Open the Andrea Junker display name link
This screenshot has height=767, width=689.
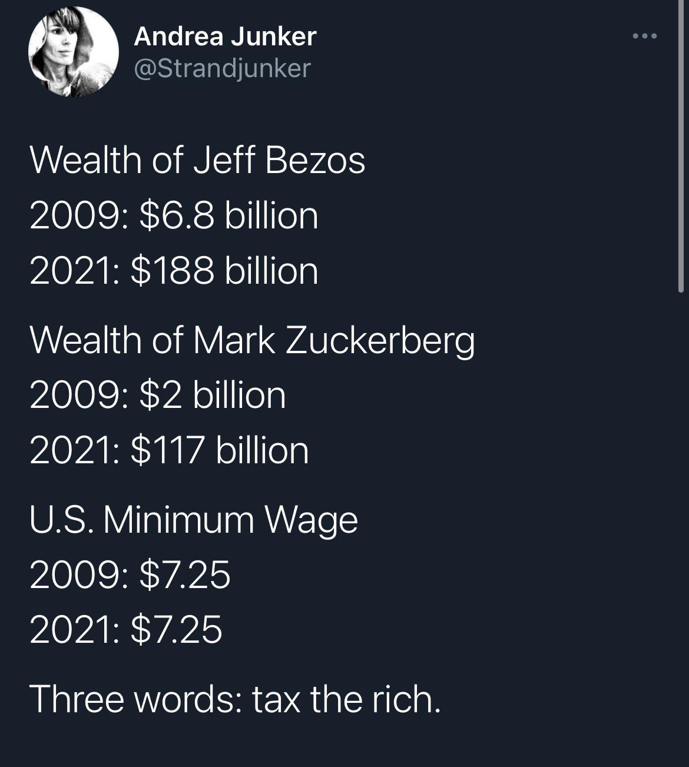(225, 36)
